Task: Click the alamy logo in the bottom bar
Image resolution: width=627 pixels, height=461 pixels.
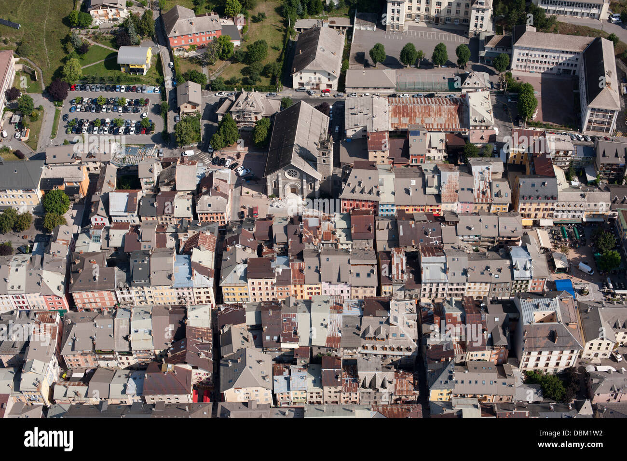Action: click(x=49, y=439)
